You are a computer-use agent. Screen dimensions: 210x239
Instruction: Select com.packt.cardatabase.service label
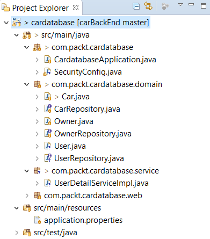[x=105, y=171]
